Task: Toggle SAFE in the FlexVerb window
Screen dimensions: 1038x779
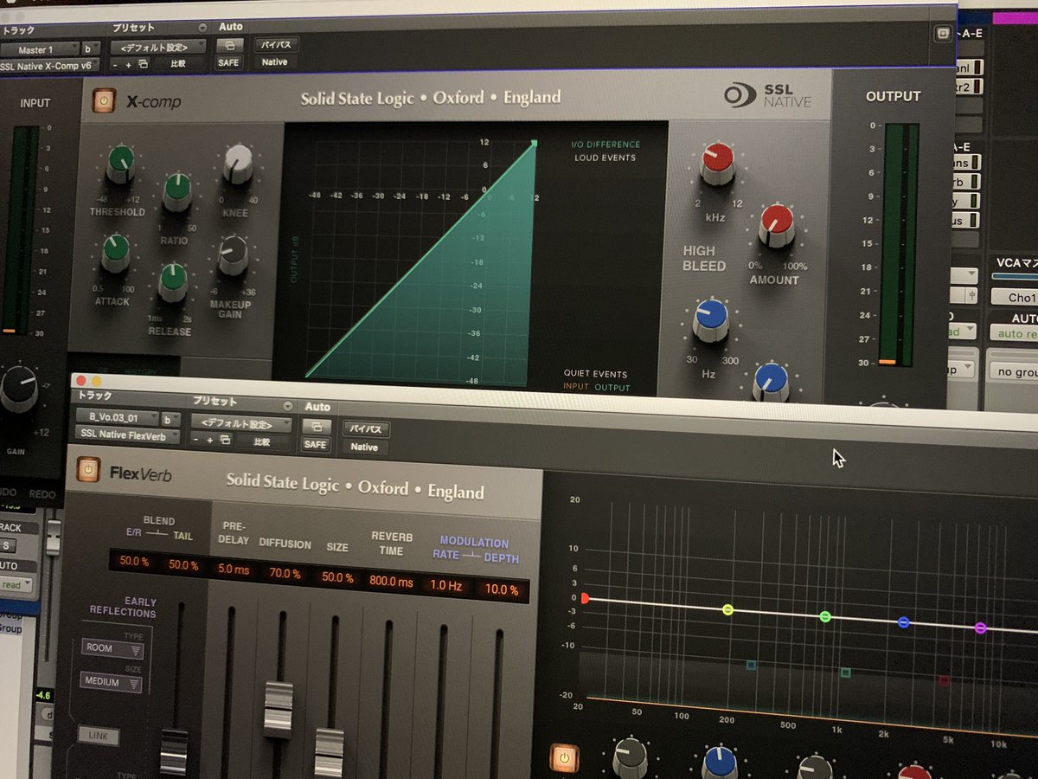Action: (x=316, y=444)
